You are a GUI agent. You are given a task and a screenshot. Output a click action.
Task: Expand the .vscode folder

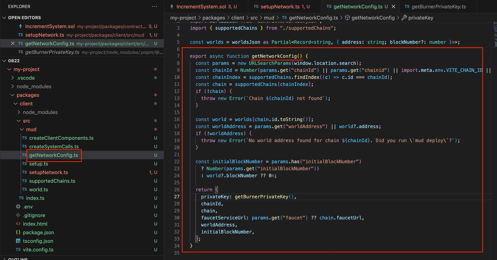(13, 78)
